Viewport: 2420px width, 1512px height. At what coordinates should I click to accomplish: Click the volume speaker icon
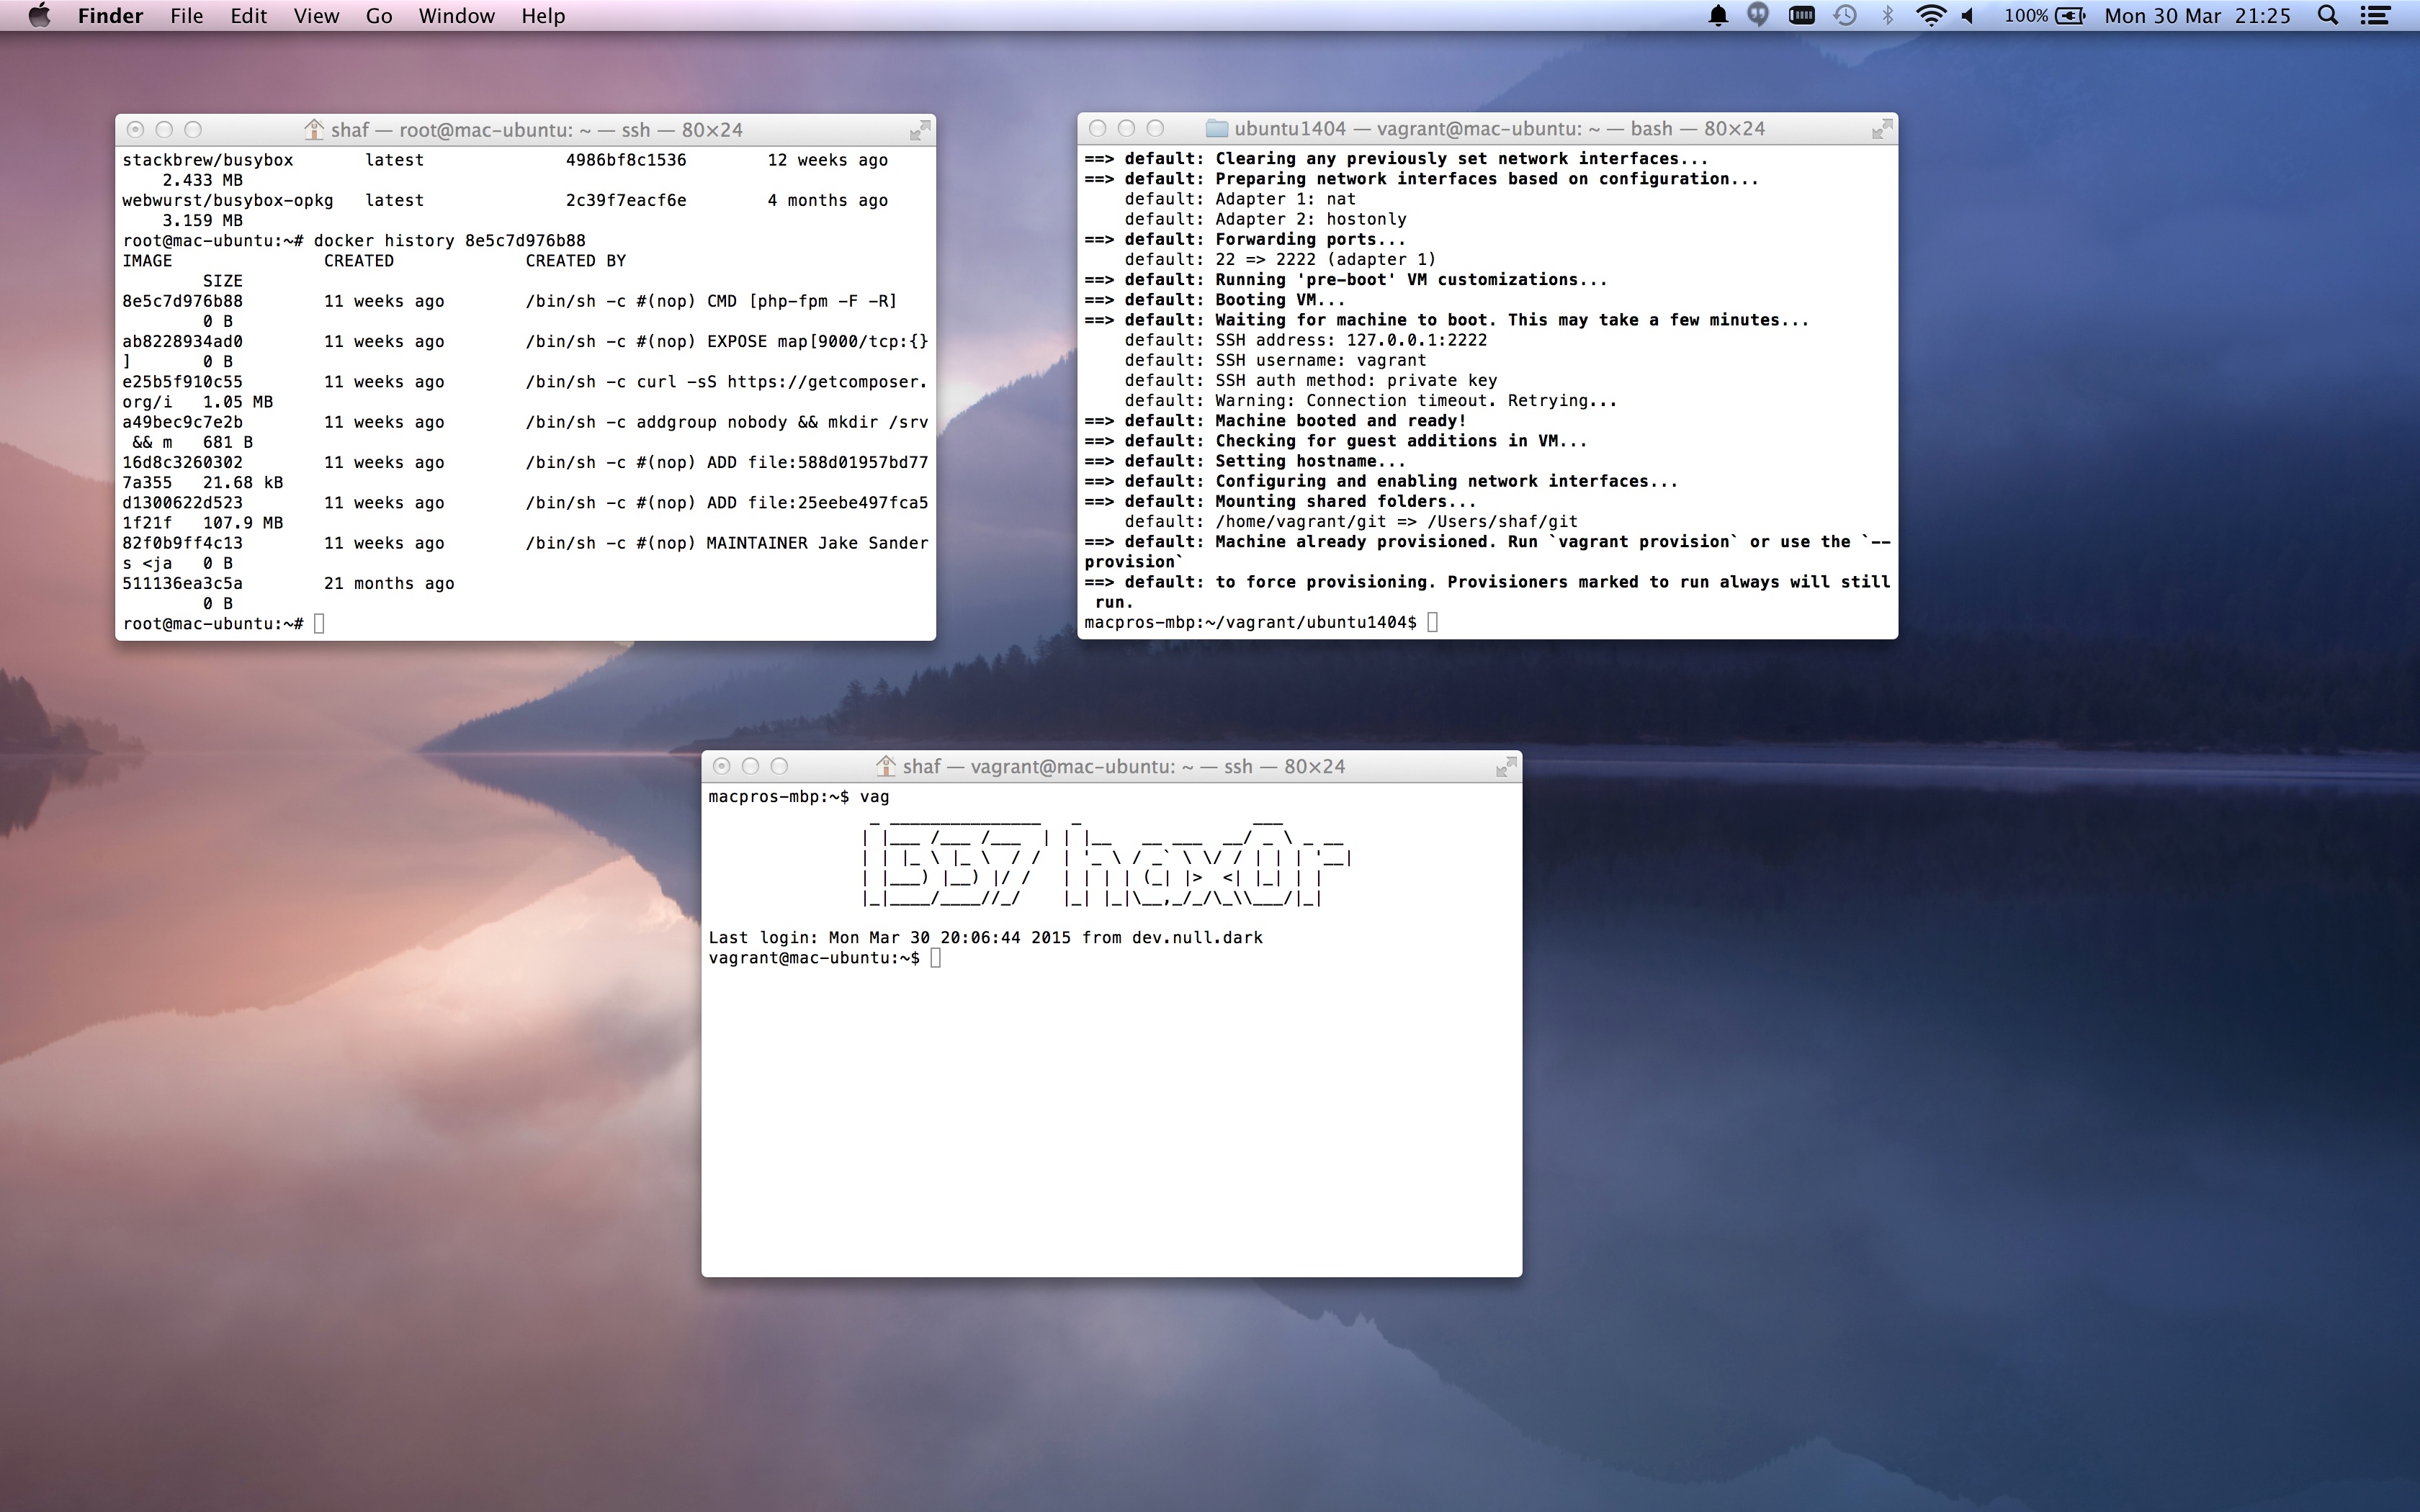(1969, 16)
